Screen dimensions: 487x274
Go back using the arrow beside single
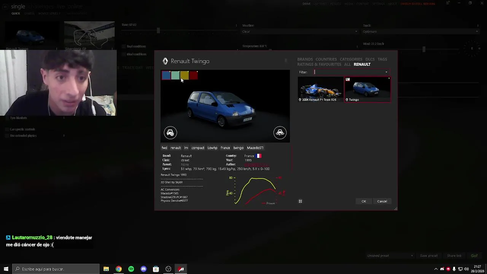tap(5, 6)
